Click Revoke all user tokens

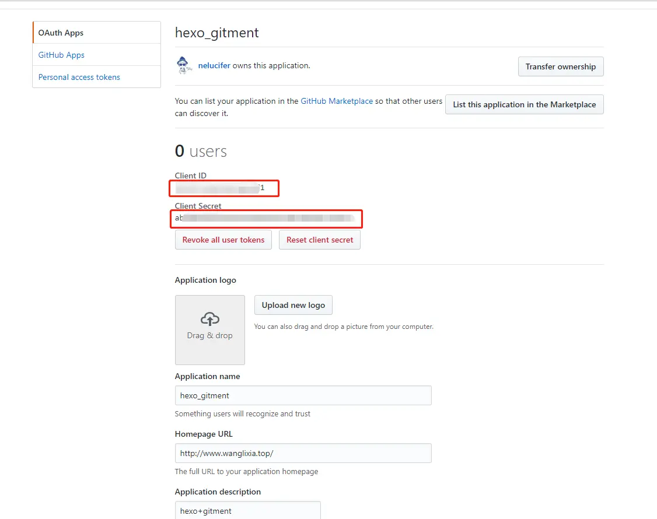pos(223,240)
